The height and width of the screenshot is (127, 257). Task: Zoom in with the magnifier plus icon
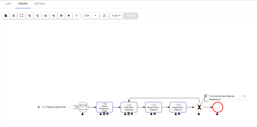[30, 16]
